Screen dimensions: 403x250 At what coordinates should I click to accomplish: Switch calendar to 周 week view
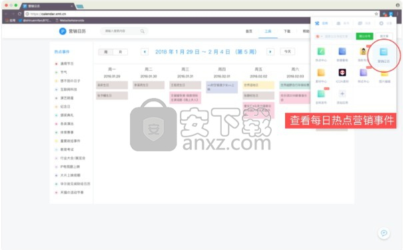[x=106, y=52]
